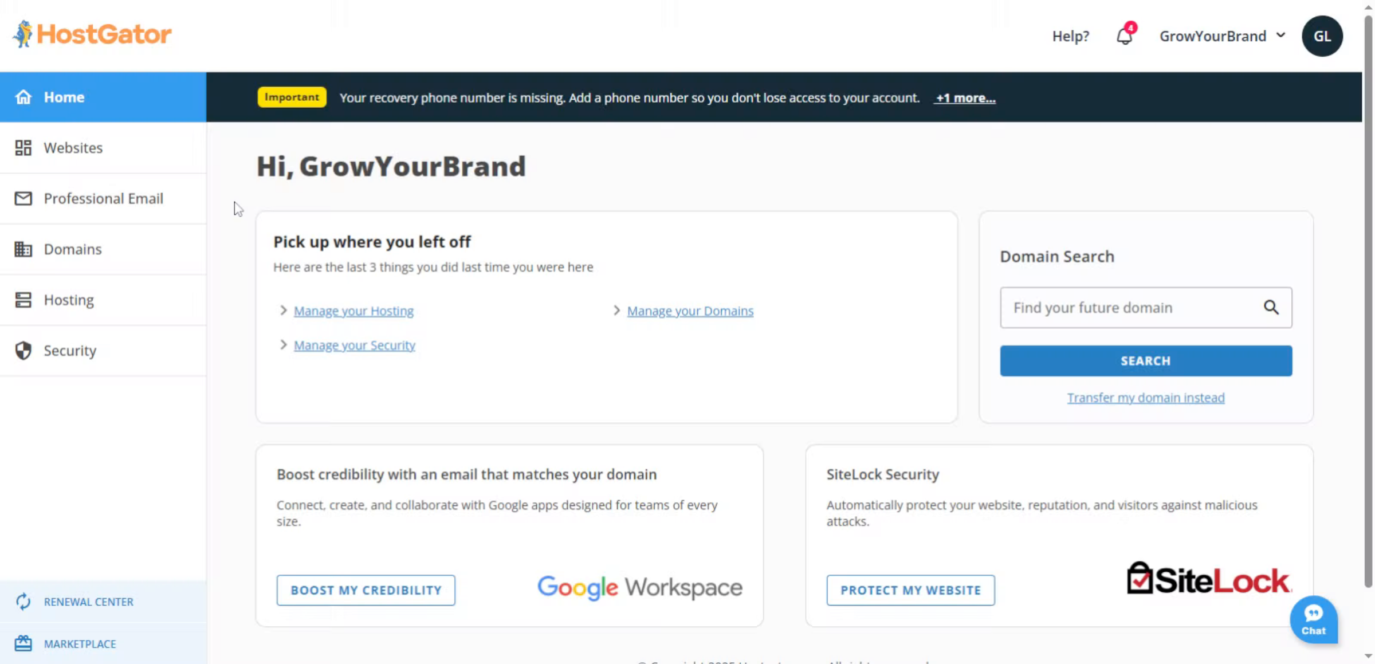Screen dimensions: 1375x664
Task: Click Boost My Credibility button
Action: [x=366, y=590]
